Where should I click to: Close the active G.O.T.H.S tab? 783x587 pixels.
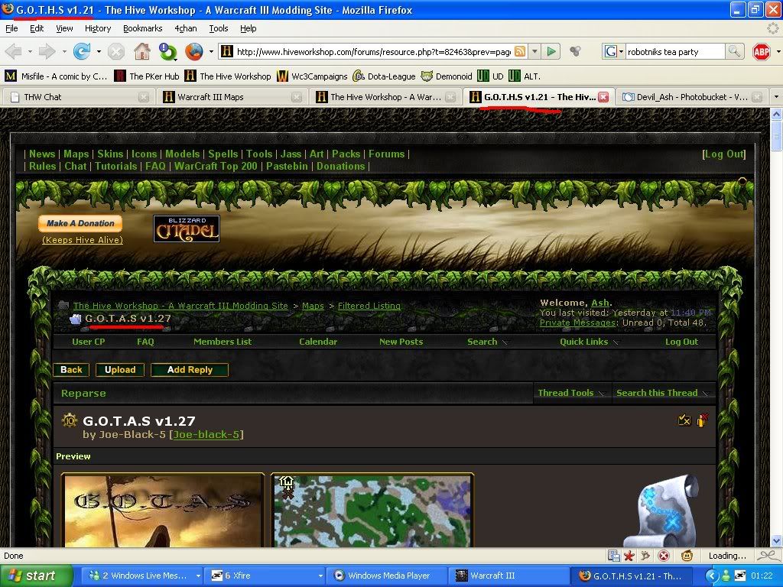pos(604,97)
